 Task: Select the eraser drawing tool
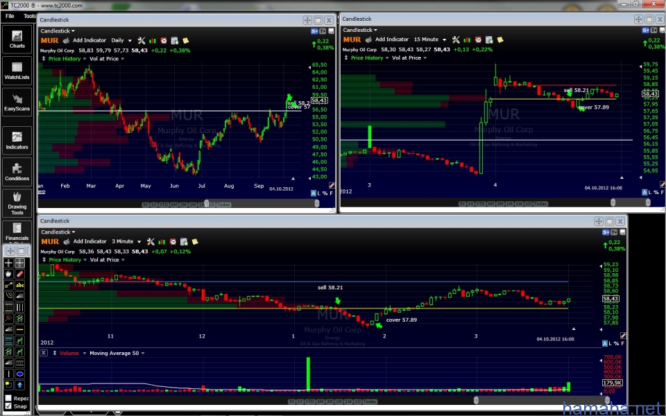click(x=20, y=275)
